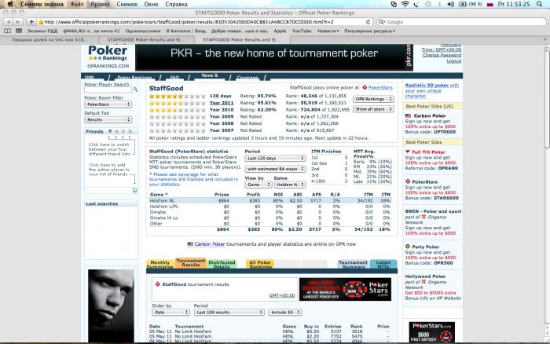Open the Last 100 results dropdown
This screenshot has width=550, height=344.
229,312
